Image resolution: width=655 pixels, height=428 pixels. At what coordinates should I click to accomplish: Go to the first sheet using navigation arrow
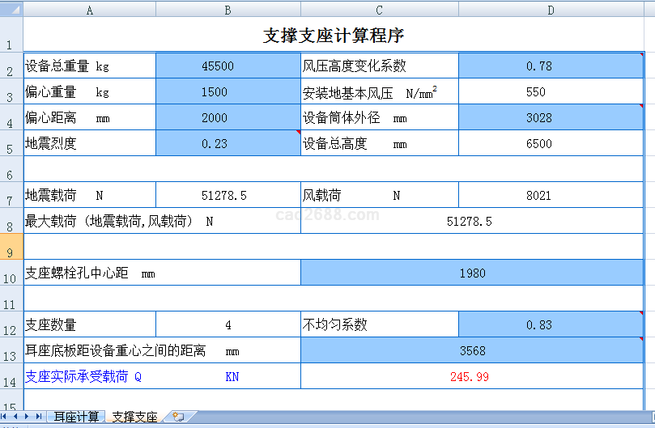click(6, 416)
